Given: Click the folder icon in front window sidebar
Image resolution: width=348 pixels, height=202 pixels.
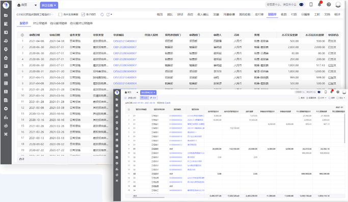Looking at the screenshot, I should pyautogui.click(x=117, y=100).
